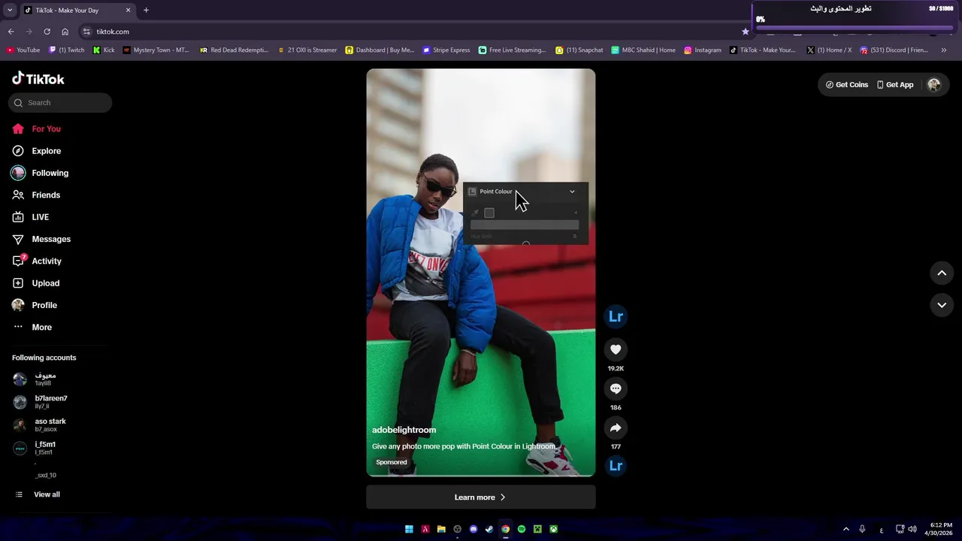Screen dimensions: 962x541
Task: Open the adobelightroom username link
Action: 404,430
